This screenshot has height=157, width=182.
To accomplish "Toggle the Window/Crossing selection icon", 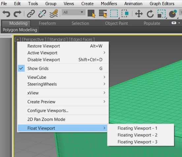I will 125,13.
